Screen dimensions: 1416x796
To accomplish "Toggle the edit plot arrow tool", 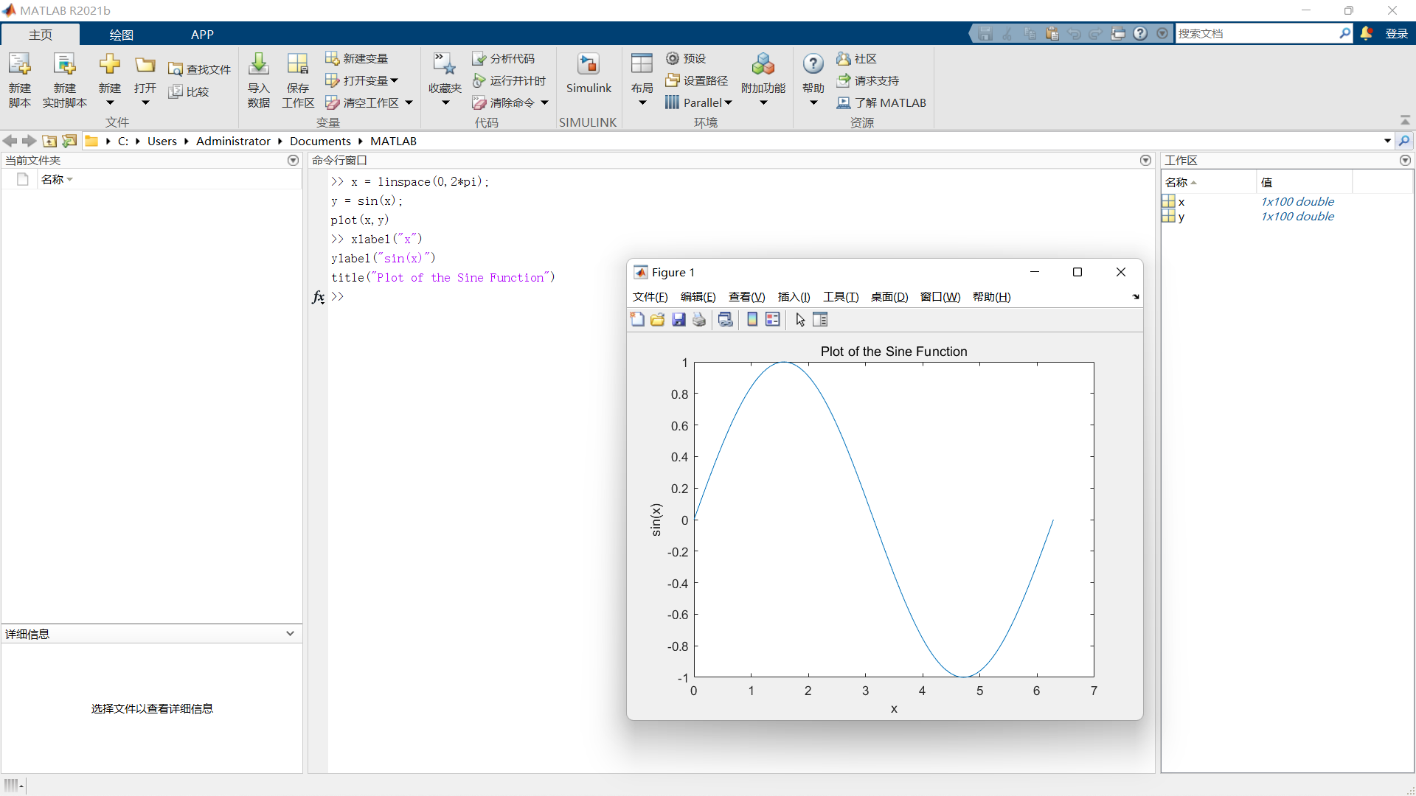I will tap(800, 319).
